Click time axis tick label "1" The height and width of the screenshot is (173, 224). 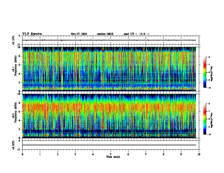click(x=40, y=154)
